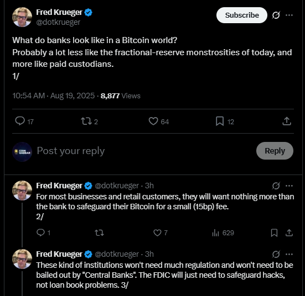
Task: Like the main post with 64 likes
Action: 153,121
